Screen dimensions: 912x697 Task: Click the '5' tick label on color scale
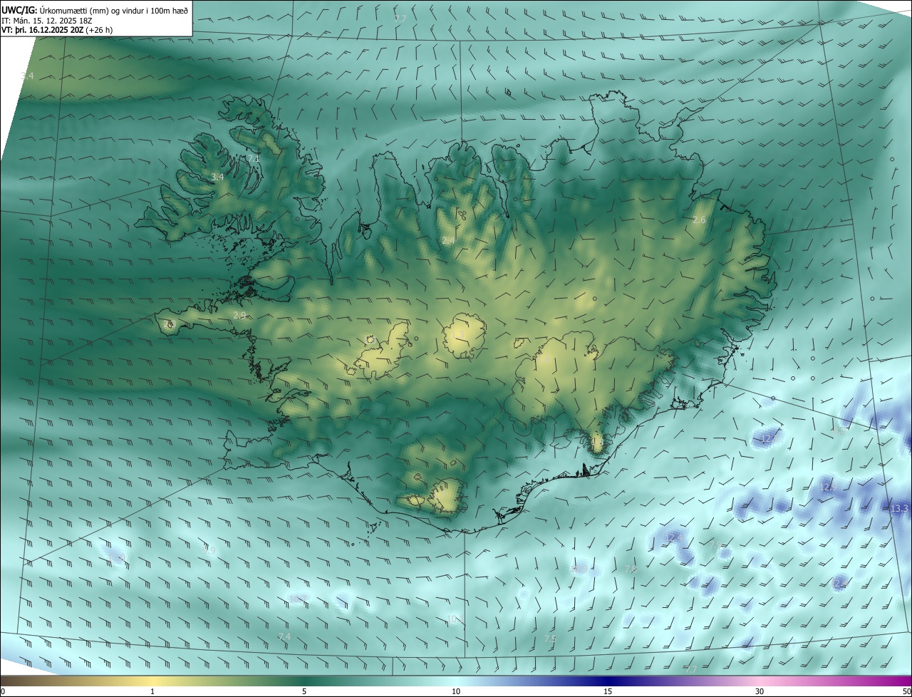pyautogui.click(x=304, y=691)
